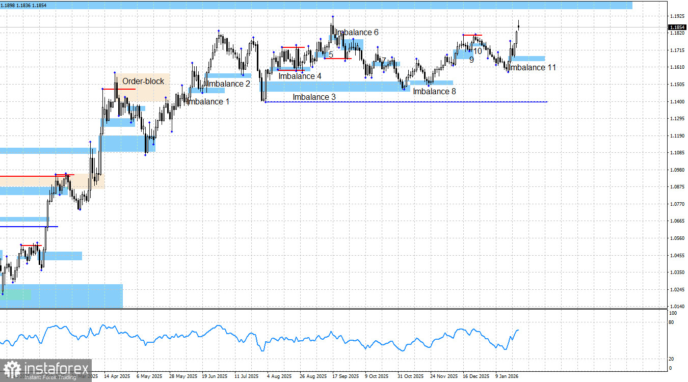Click the red resistance line above label 10
This screenshot has height=382, width=688.
coord(472,35)
